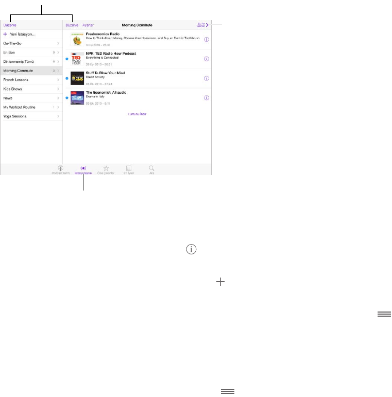
Task: Tap the plus icon beside Yeni İstasyon
Action: point(5,34)
